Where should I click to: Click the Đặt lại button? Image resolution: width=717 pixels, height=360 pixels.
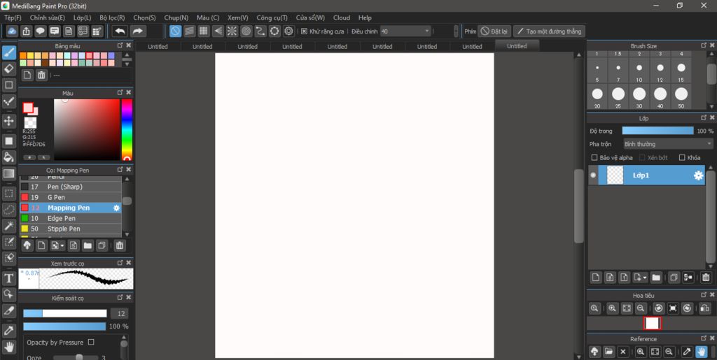click(494, 31)
